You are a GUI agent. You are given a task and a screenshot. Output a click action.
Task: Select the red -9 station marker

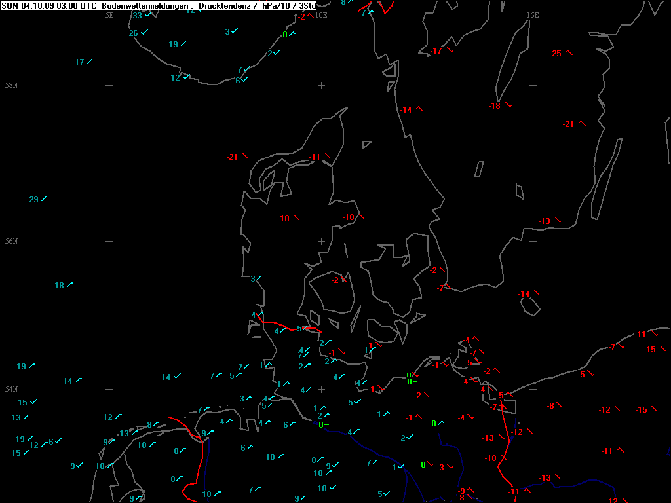(461, 491)
